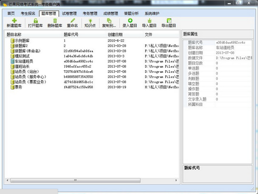Image resolution: width=258 pixels, height=194 pixels.
Task: Click the 录入题目 add icon
Action: click(x=130, y=21)
